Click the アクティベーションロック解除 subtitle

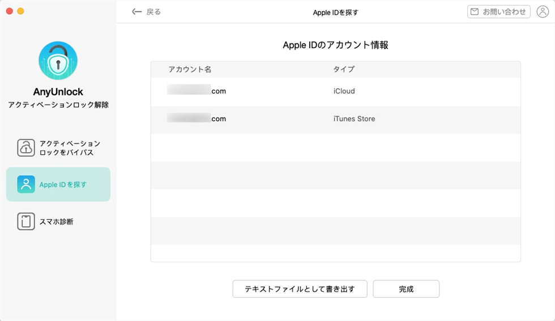(x=58, y=105)
